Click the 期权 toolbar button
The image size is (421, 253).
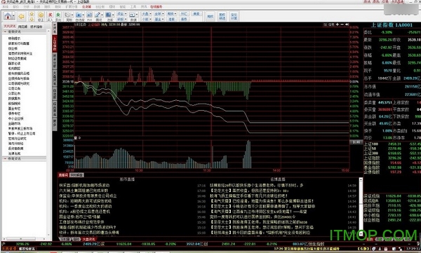210,16
